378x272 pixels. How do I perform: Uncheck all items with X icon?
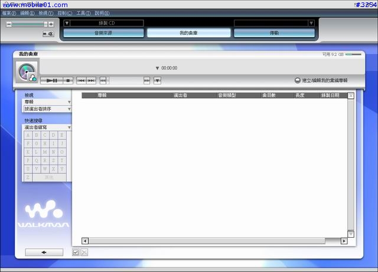84,253
